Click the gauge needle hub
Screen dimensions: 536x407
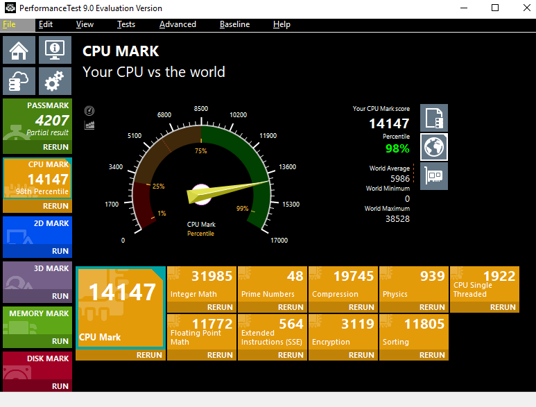coord(201,194)
